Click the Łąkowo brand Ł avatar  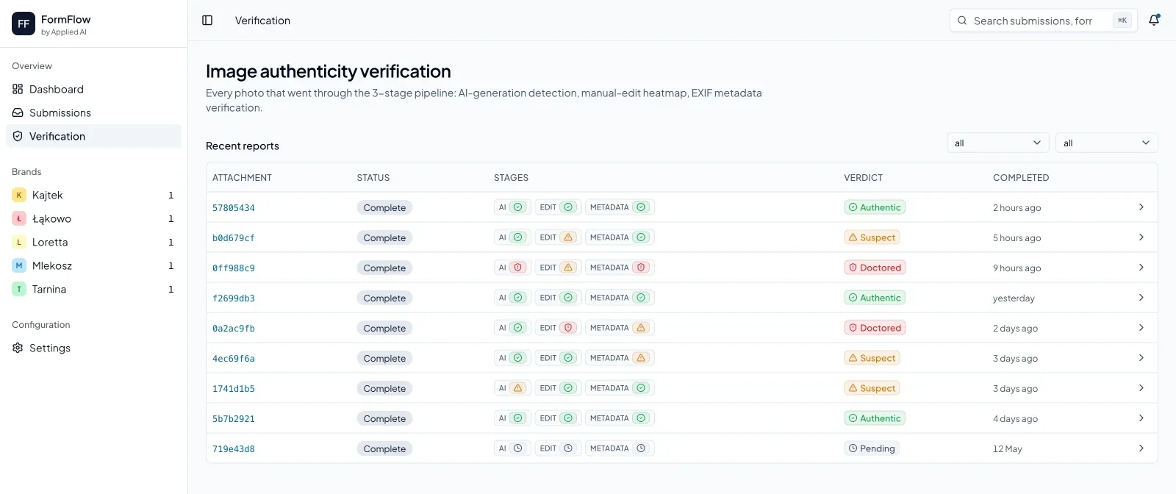pos(19,218)
